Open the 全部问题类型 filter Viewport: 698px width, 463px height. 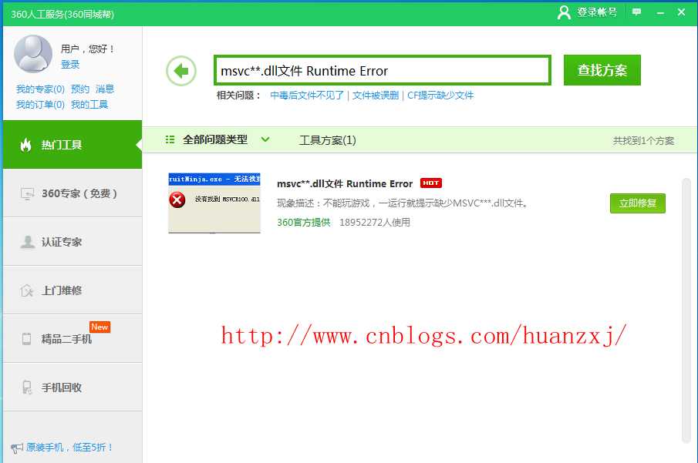215,139
